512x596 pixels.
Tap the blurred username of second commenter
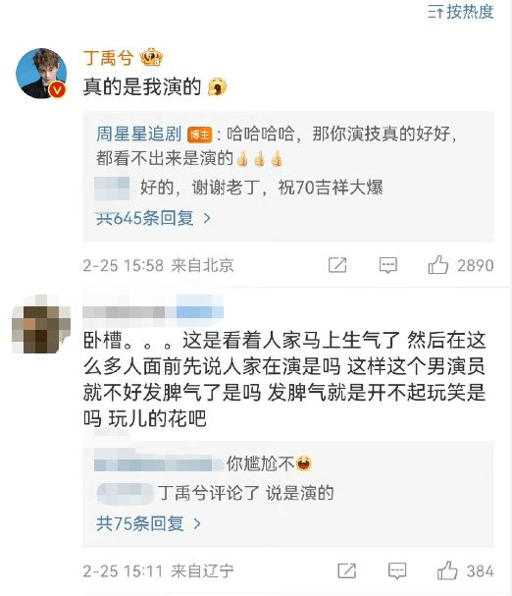tap(153, 312)
